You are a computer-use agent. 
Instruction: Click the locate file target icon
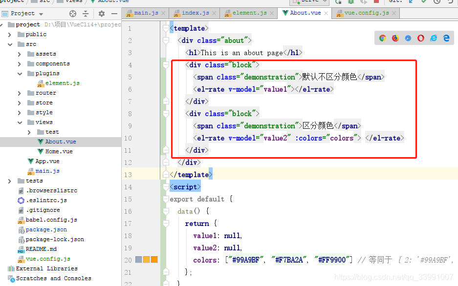coord(73,13)
